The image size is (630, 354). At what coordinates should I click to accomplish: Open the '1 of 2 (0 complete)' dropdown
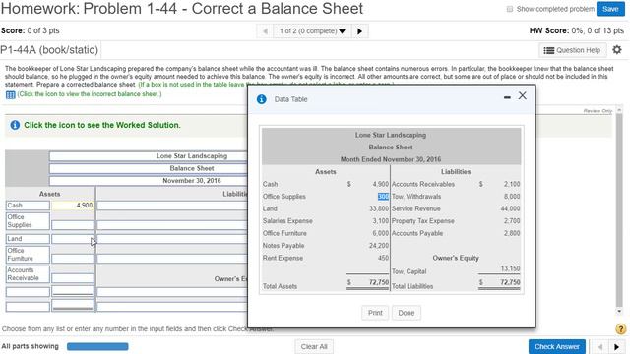click(312, 31)
